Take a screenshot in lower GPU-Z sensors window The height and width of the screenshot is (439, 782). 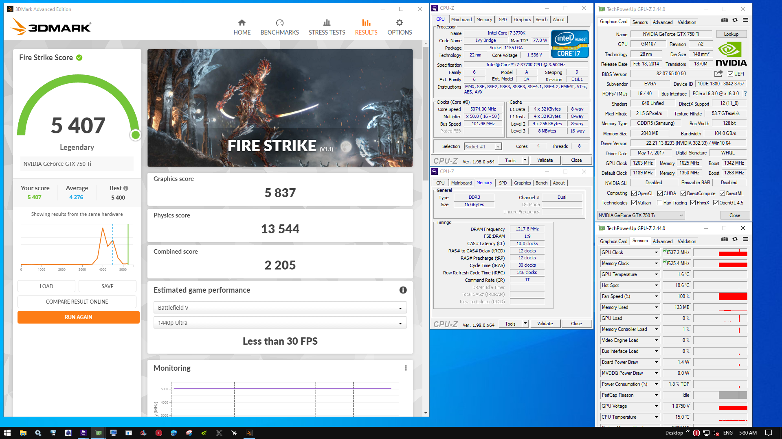[x=725, y=239]
